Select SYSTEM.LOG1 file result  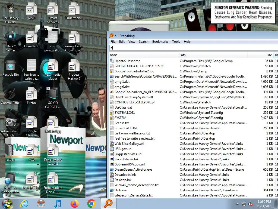193,112
